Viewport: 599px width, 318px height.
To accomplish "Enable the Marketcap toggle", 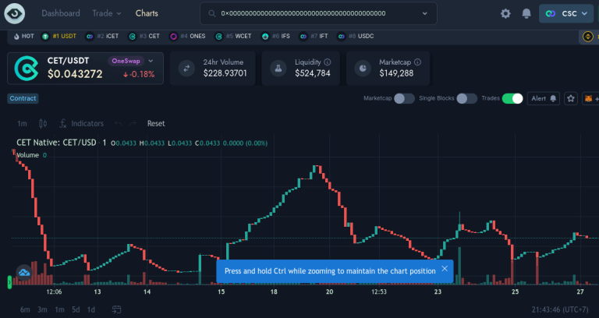I will 403,99.
